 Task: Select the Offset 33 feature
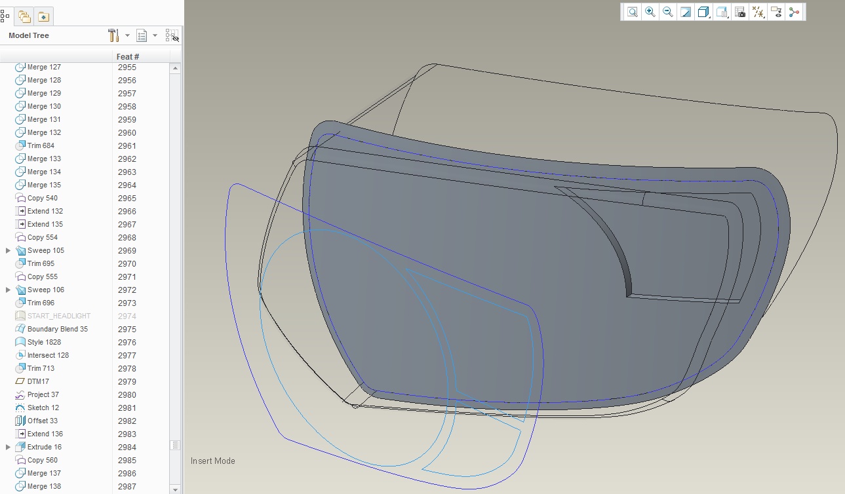coord(43,421)
